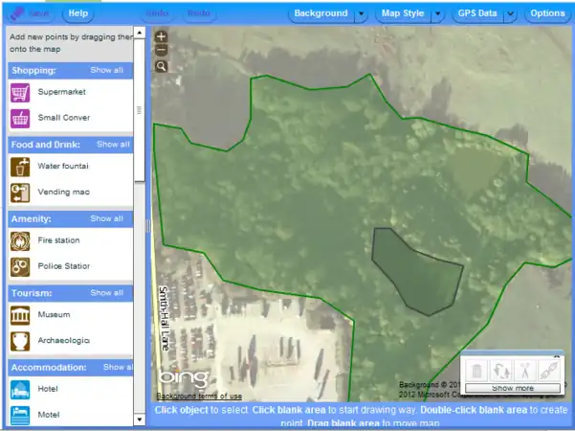This screenshot has width=575, height=431.
Task: Click the delete trash icon in toolbox
Action: coord(476,370)
